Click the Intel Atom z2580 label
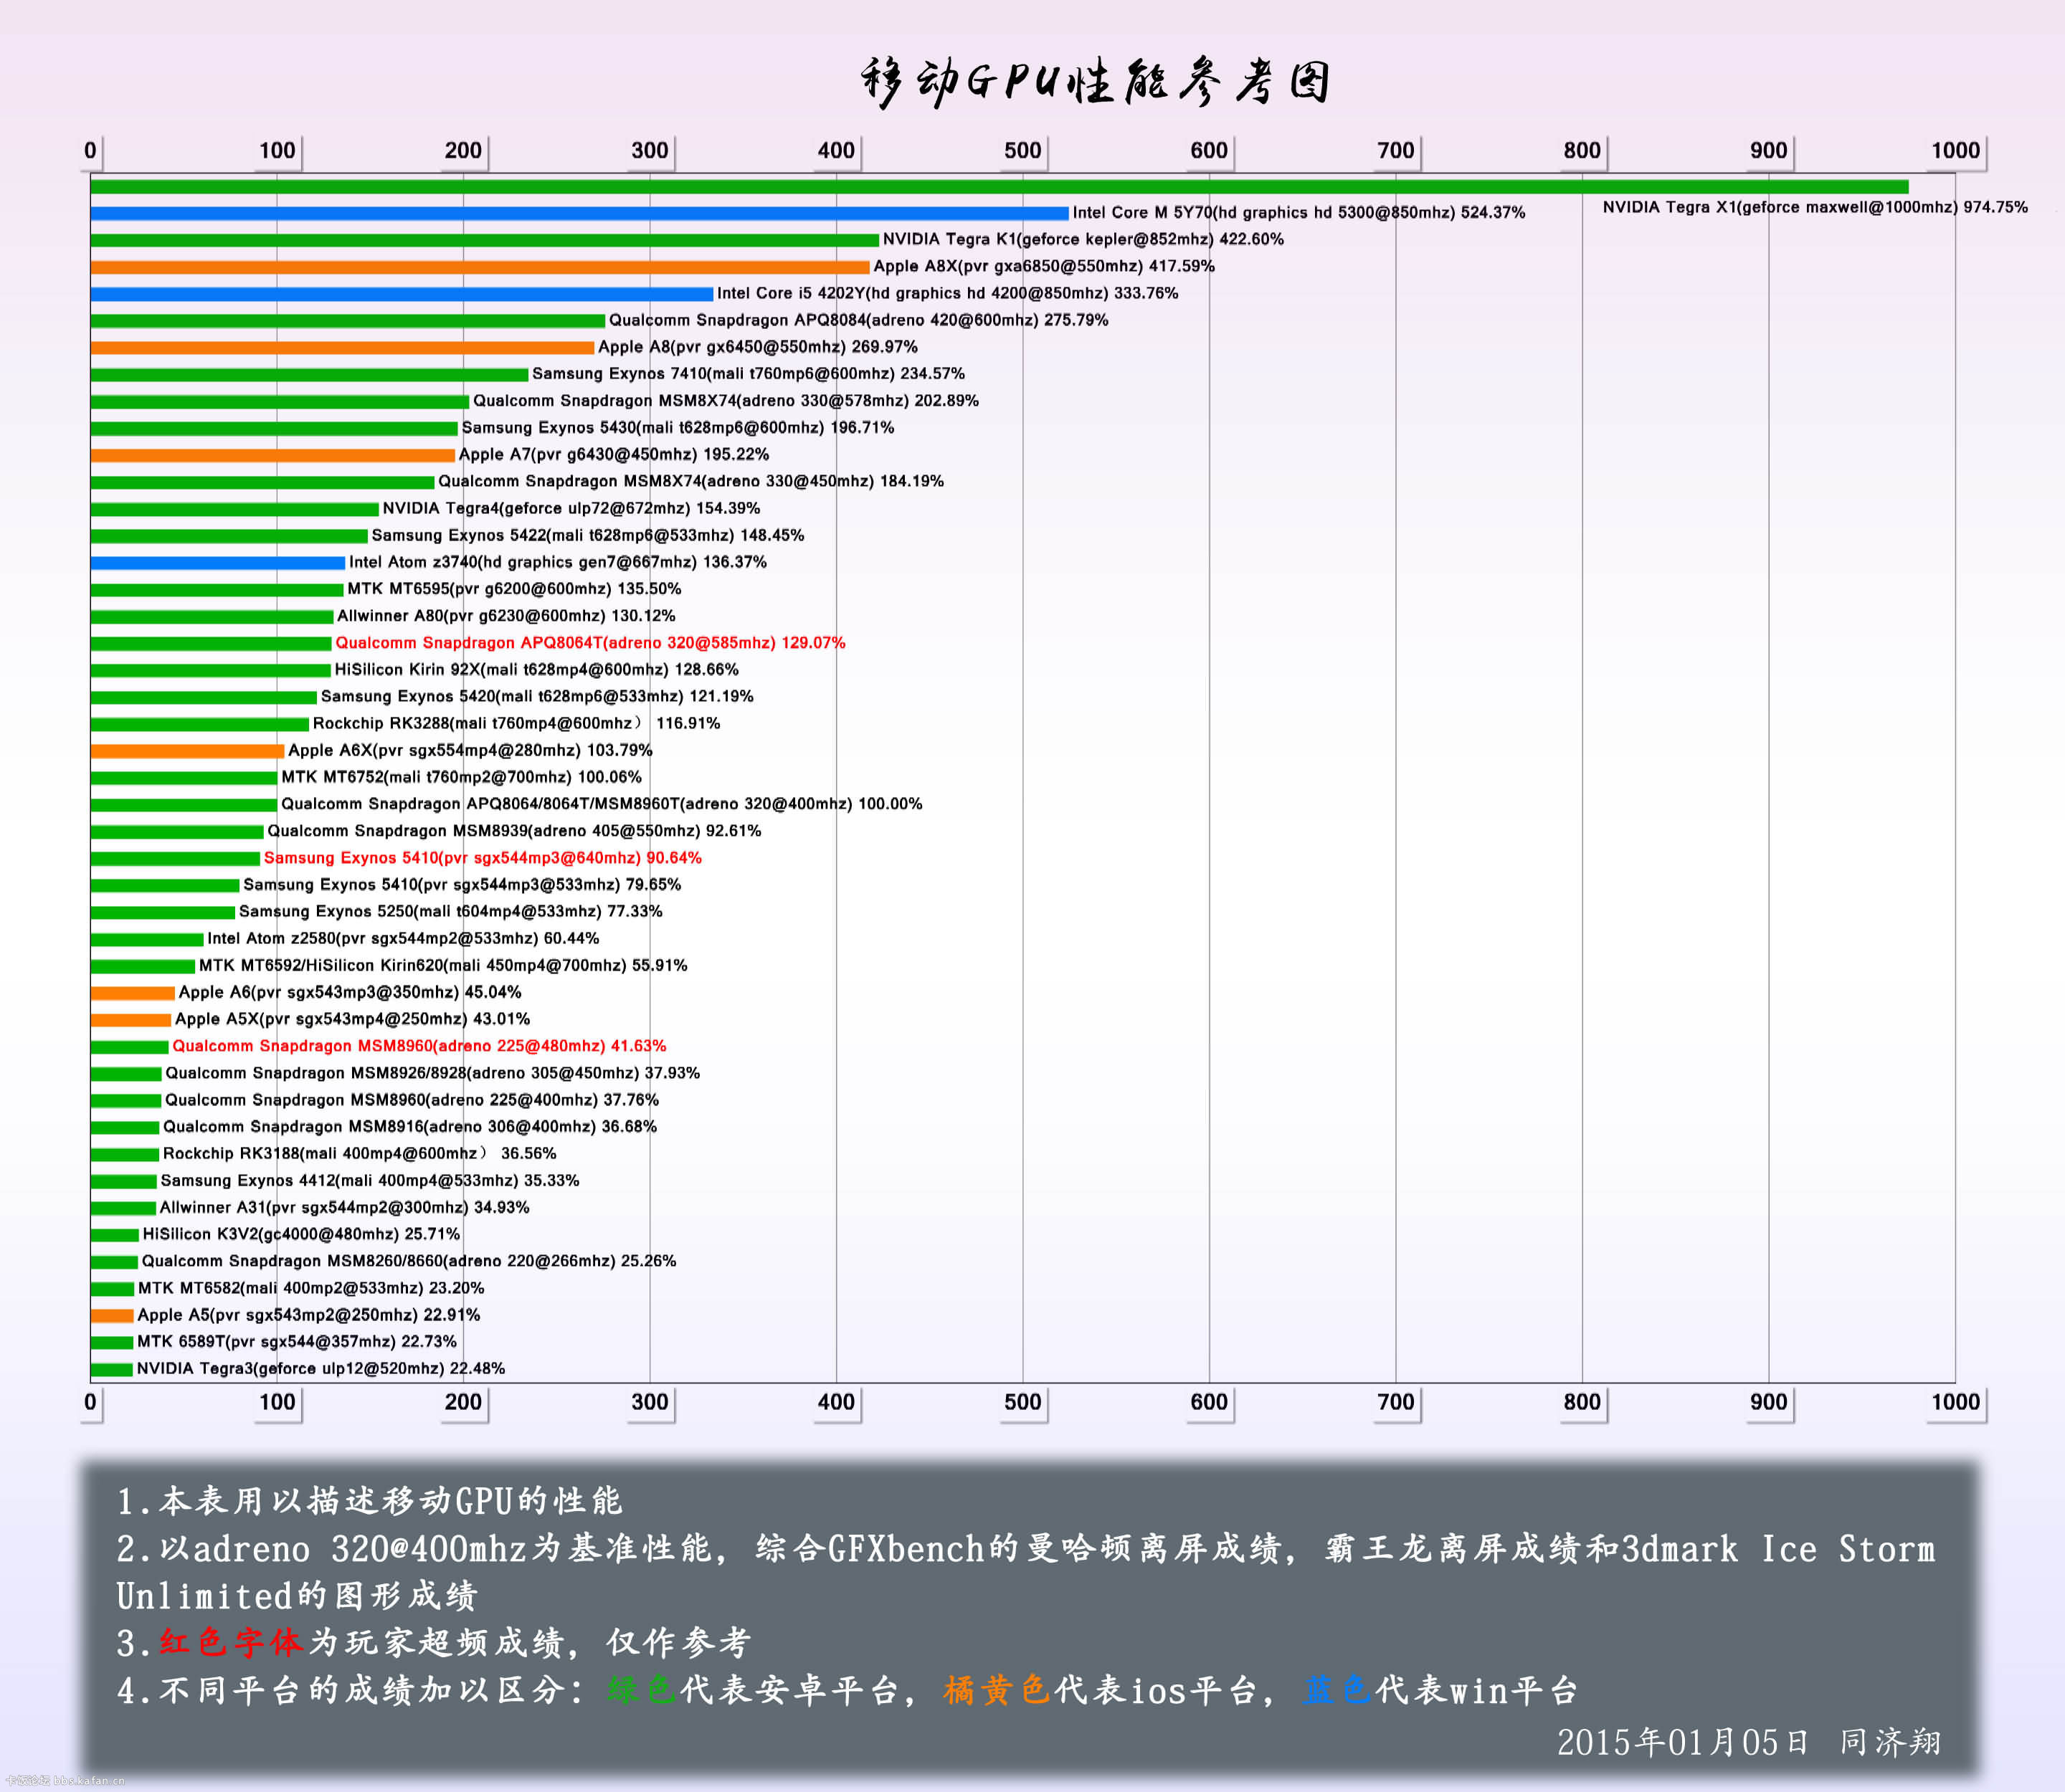 point(403,939)
